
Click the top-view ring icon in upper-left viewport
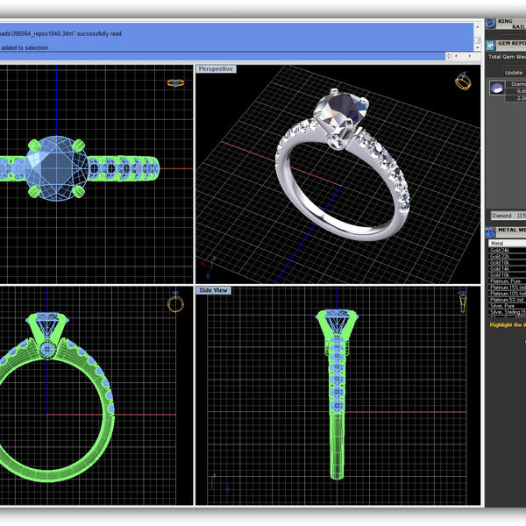coord(175,83)
